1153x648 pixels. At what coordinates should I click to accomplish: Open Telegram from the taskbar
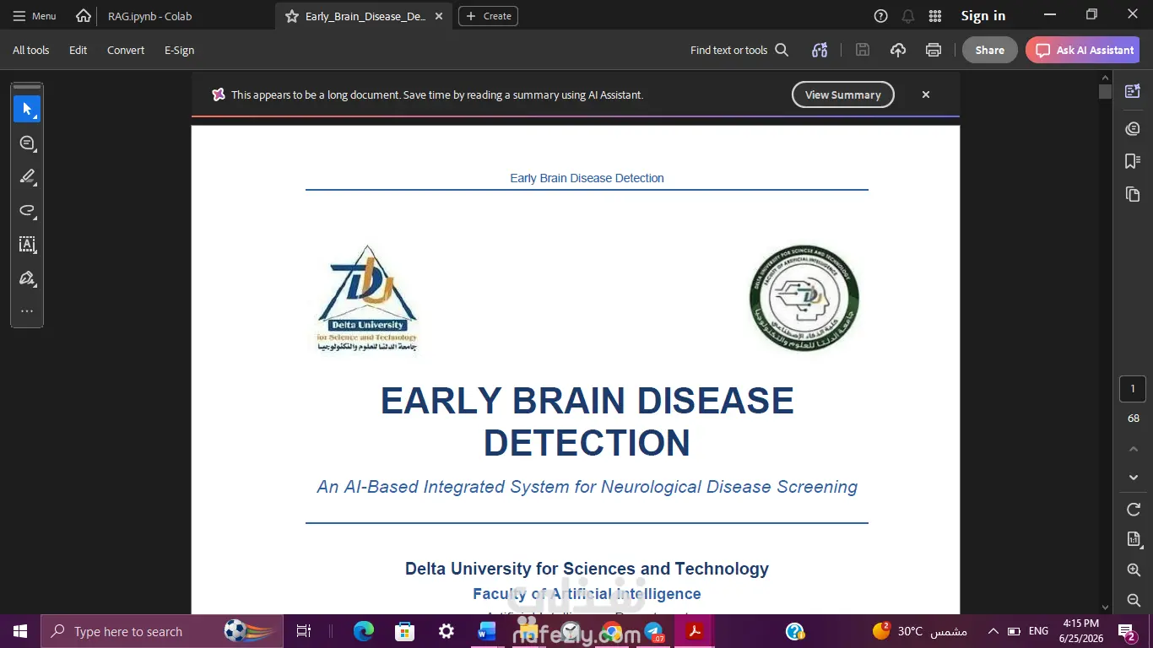(x=653, y=631)
